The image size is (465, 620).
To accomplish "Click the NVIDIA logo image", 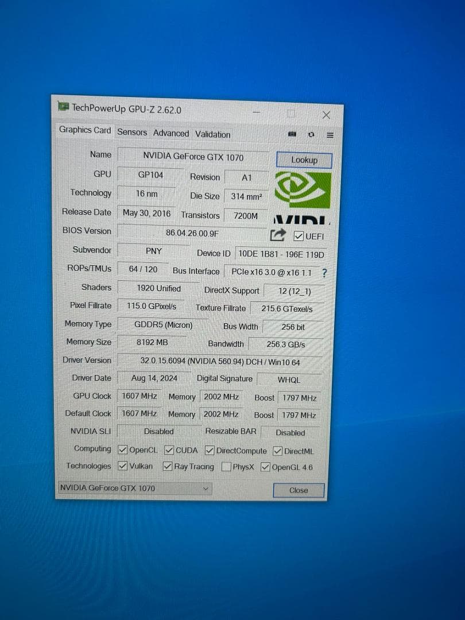I will click(x=303, y=197).
